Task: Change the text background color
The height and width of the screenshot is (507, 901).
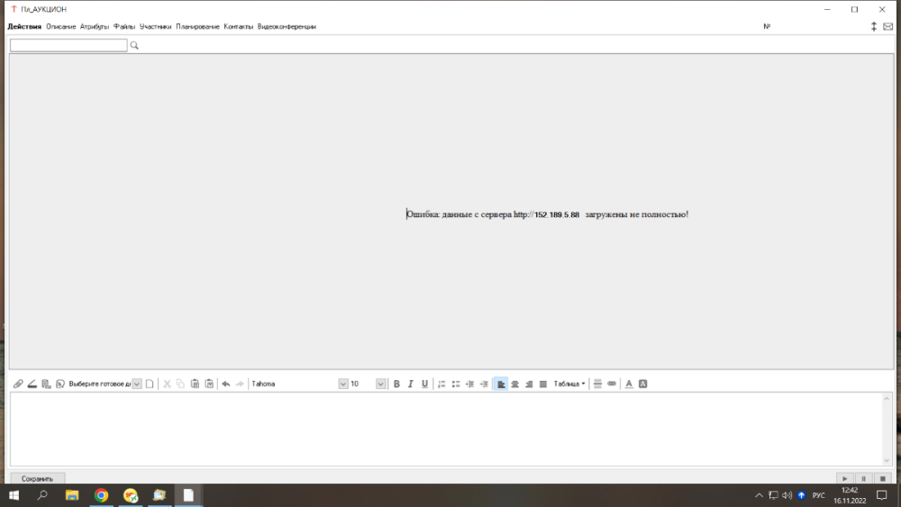Action: [643, 384]
